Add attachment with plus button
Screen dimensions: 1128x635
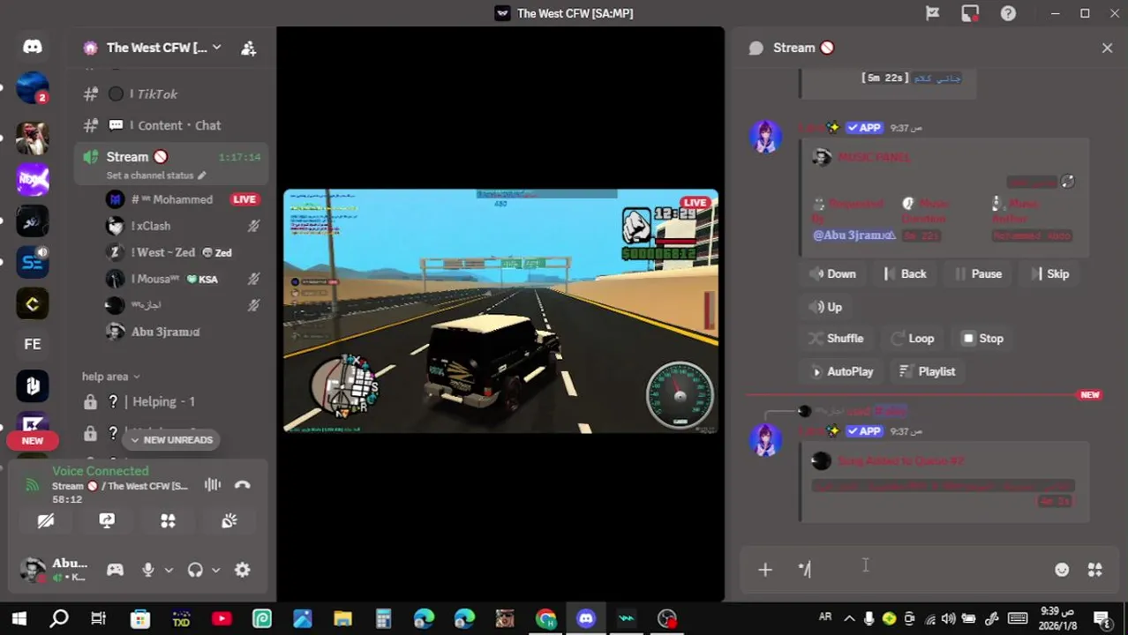tap(765, 570)
